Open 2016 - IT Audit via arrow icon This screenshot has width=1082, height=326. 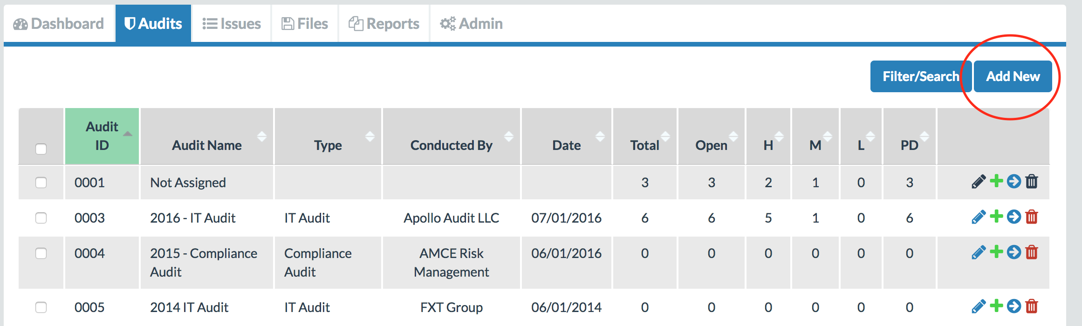(1014, 216)
